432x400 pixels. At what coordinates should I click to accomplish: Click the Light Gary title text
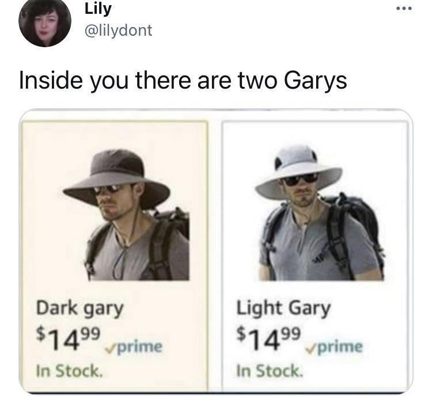283,308
